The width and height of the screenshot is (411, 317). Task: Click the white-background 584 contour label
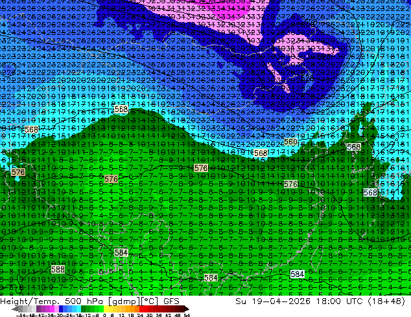coord(298,274)
